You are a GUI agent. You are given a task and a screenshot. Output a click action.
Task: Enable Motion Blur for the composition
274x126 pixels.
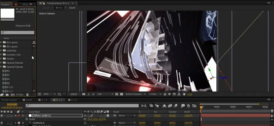coord(176,105)
